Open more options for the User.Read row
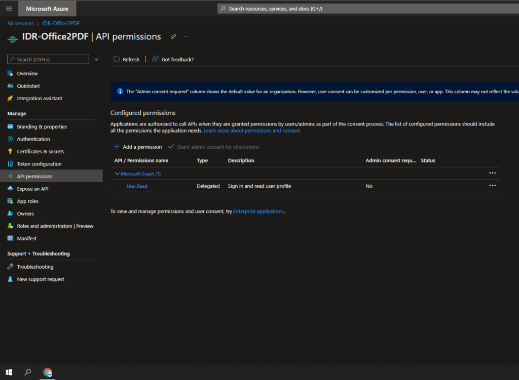519x380 pixels. click(492, 185)
